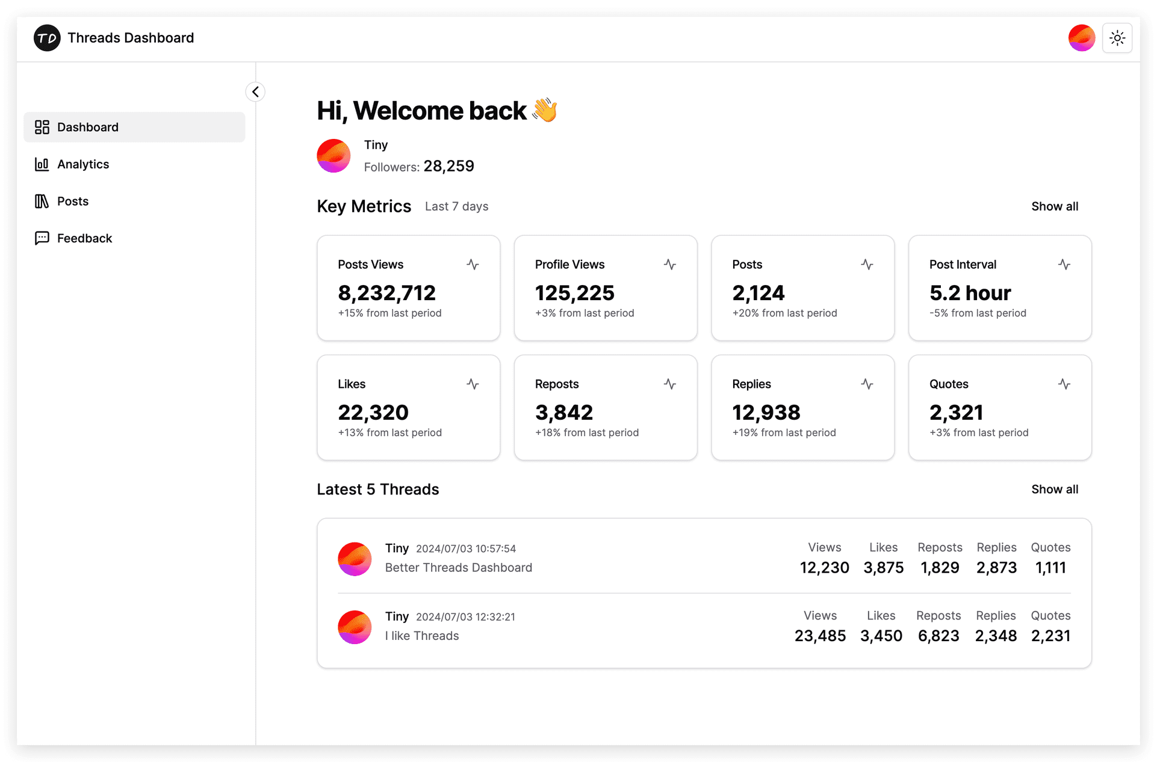1157x762 pixels.
Task: Click the Posts library icon in sidebar
Action: (x=42, y=201)
